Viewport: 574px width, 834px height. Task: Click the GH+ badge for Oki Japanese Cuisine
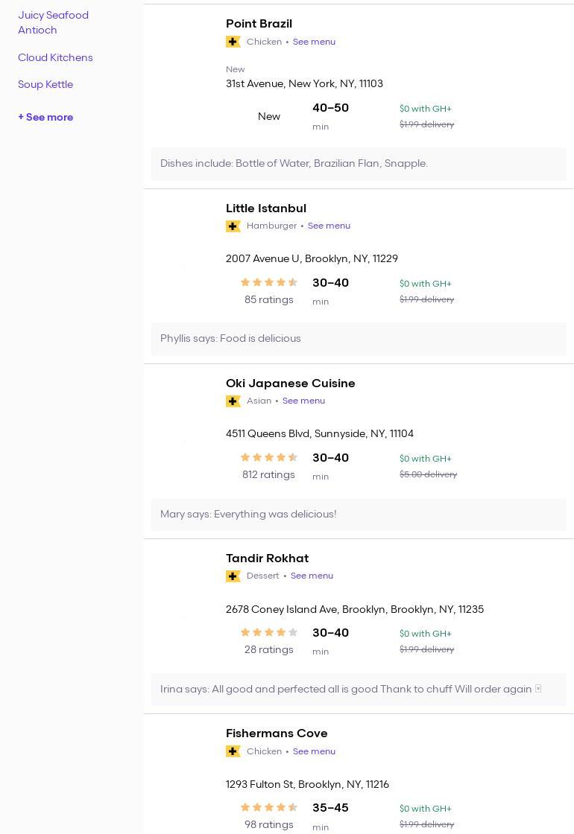tap(233, 401)
